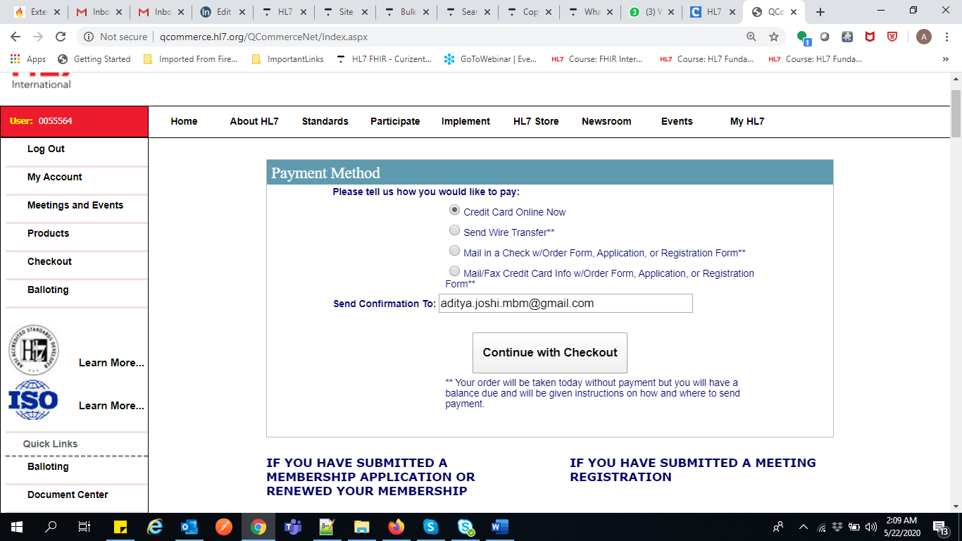
Task: Open Internet Explorer from taskbar
Action: click(155, 526)
